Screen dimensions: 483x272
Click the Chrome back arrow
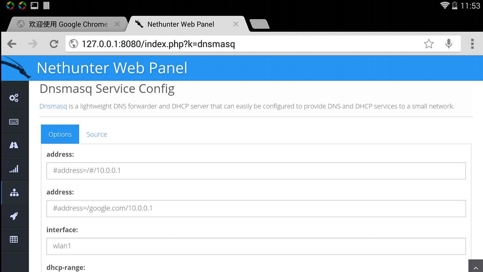pyautogui.click(x=12, y=44)
